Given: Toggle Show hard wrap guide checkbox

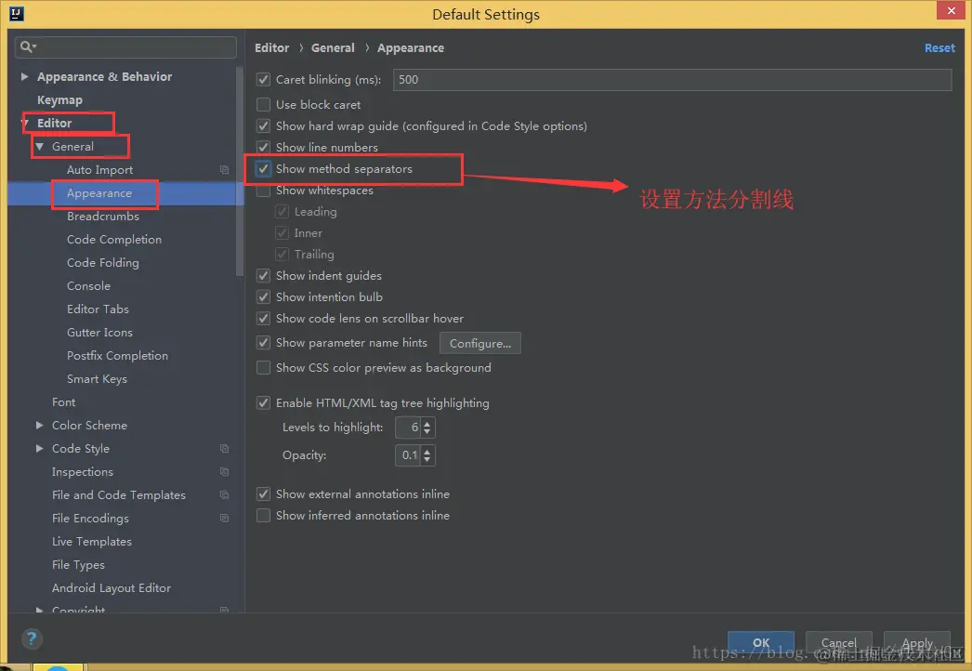Looking at the screenshot, I should point(264,125).
